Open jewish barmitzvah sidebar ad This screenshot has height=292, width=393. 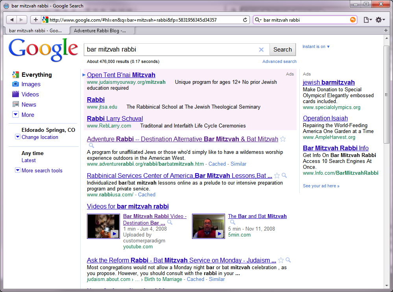point(328,83)
